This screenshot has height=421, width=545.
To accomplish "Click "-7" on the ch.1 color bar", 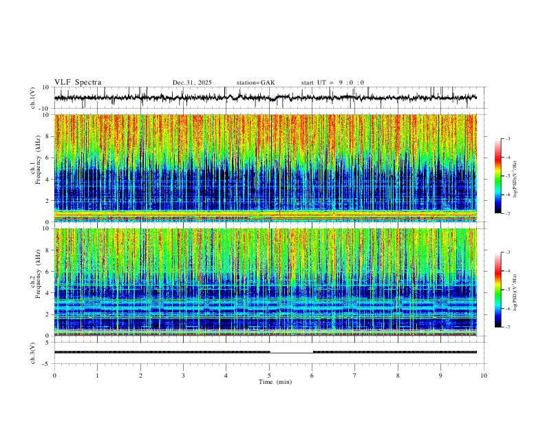I will click(x=507, y=213).
